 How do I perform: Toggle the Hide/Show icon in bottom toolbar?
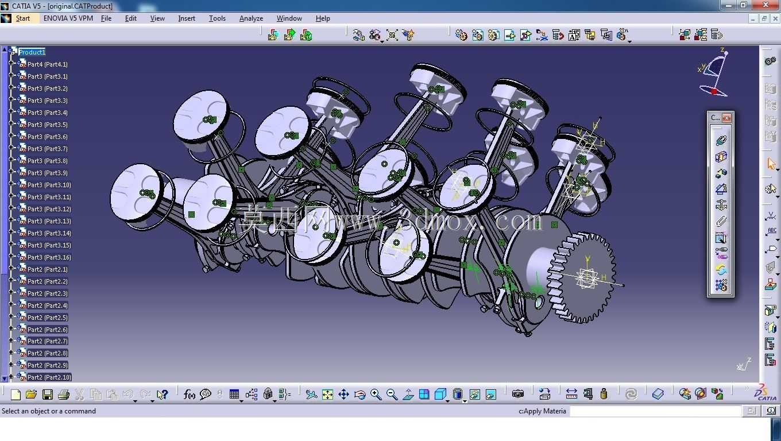474,394
